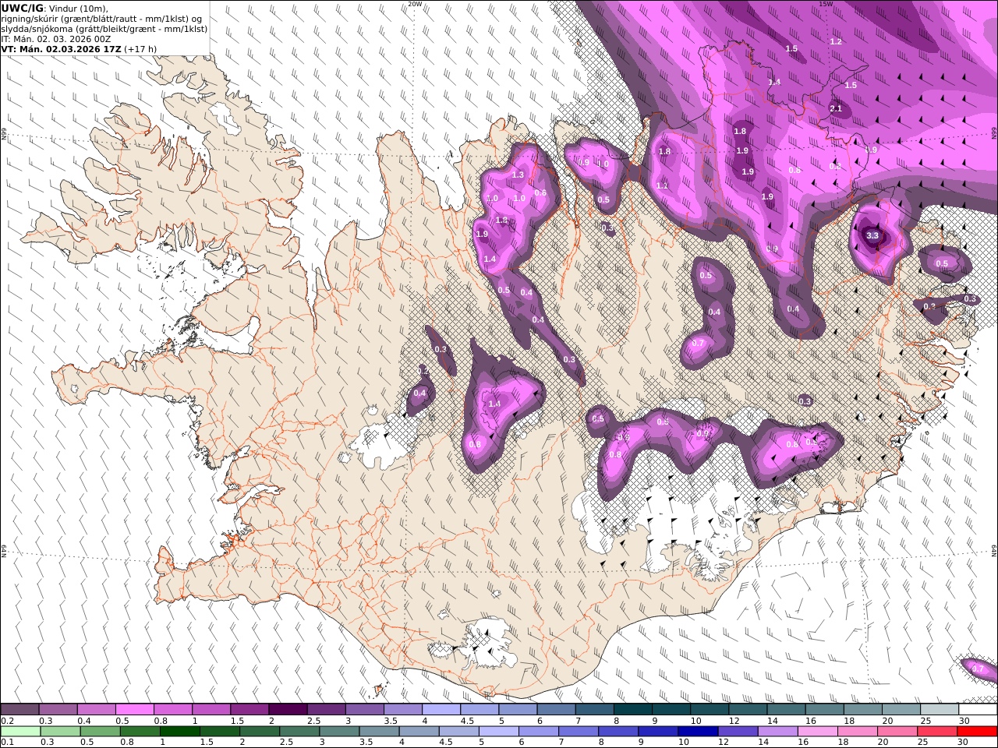Click the 'rigning/skúrir (grænt/blátt/rautt - mm/1klst) og' line
Image resolution: width=998 pixels, height=748 pixels.
click(x=101, y=19)
